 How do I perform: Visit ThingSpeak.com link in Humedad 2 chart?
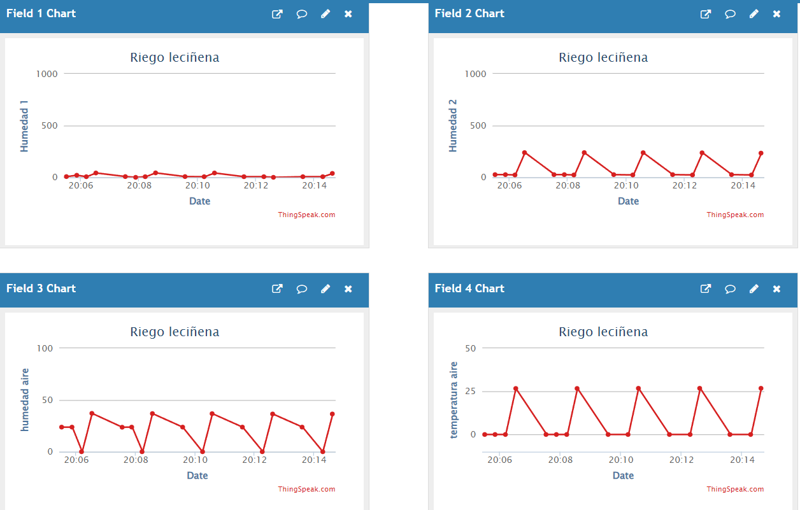coord(735,215)
